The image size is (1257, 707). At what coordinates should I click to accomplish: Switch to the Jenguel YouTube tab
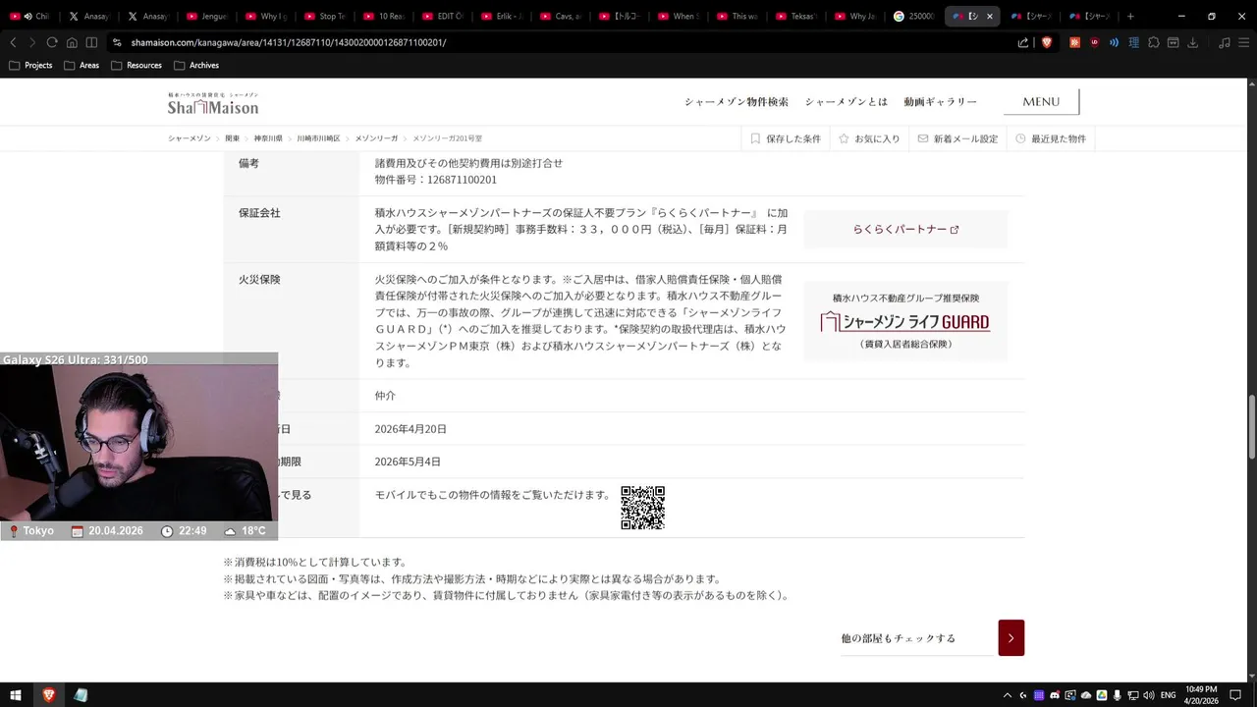coord(206,17)
